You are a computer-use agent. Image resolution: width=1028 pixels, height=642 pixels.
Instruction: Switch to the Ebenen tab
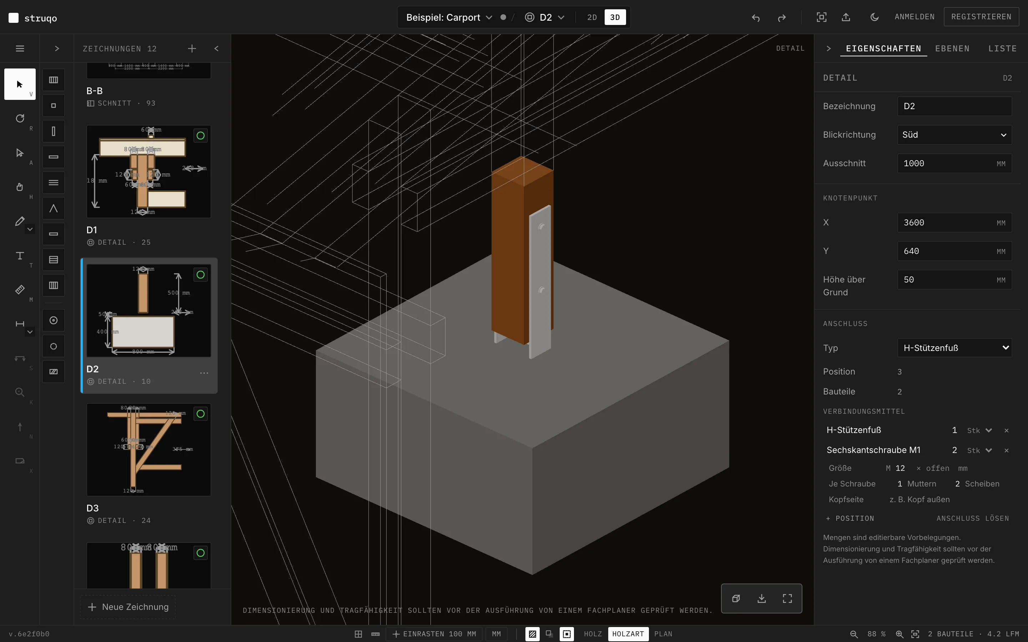(952, 49)
